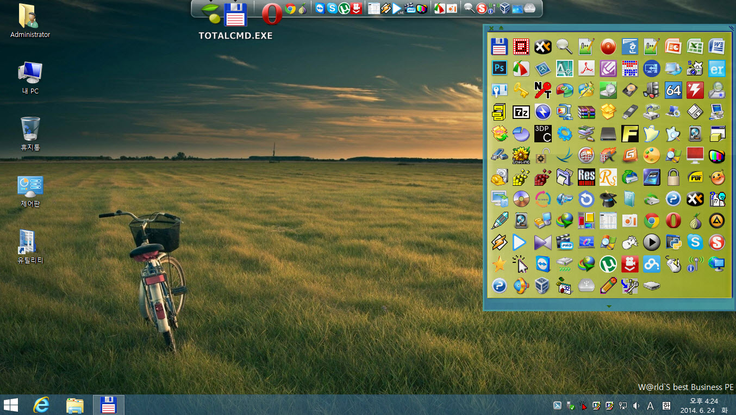The height and width of the screenshot is (415, 736).
Task: Open the magician top hat icon
Action: 608,199
